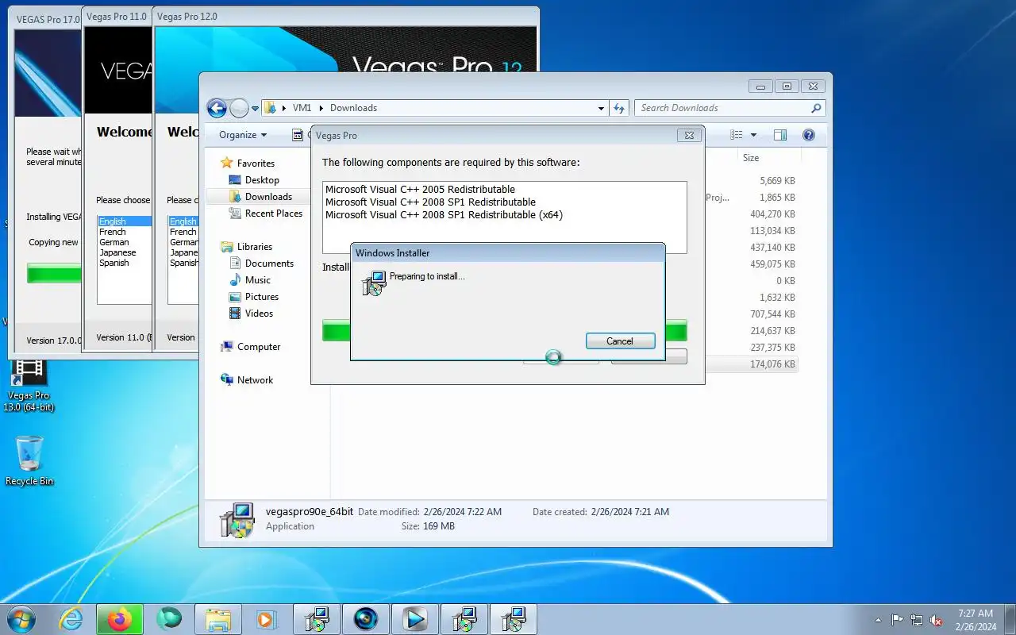Launch Internet Explorer from taskbar

pos(71,619)
